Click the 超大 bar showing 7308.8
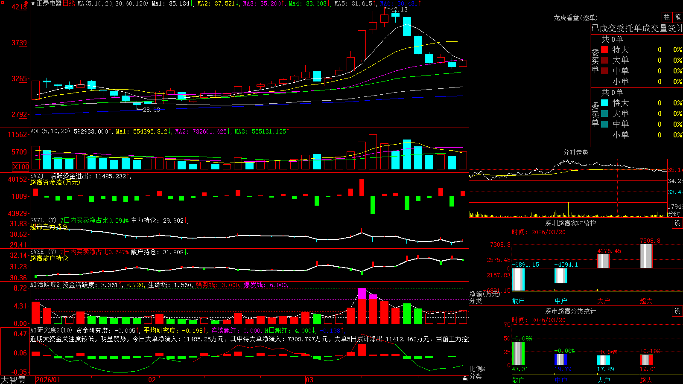Screen dimensions: 683x384 (646, 256)
